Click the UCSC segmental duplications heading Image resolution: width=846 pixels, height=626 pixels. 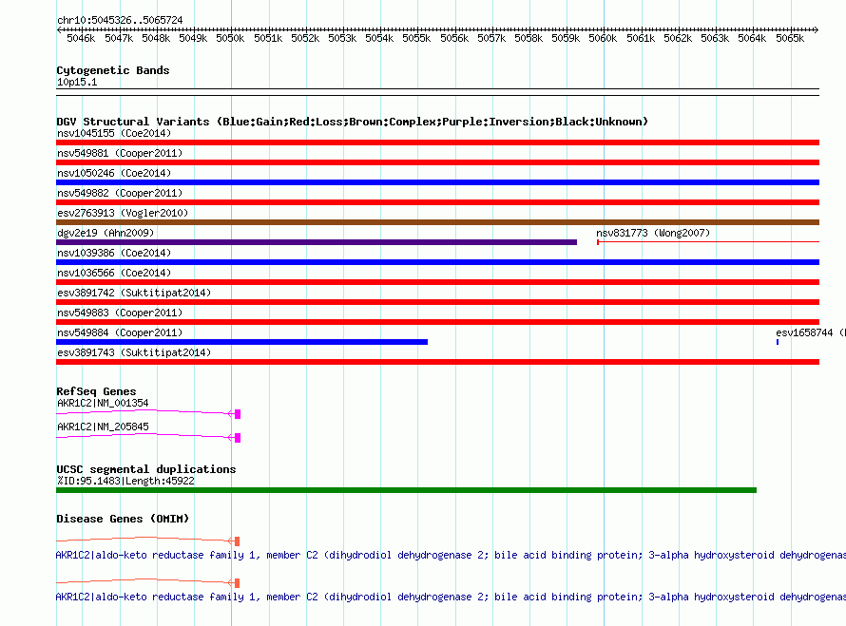coord(146,469)
